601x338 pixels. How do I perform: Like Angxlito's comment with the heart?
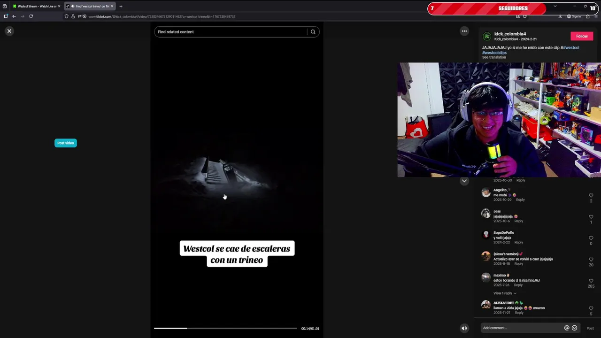(591, 195)
